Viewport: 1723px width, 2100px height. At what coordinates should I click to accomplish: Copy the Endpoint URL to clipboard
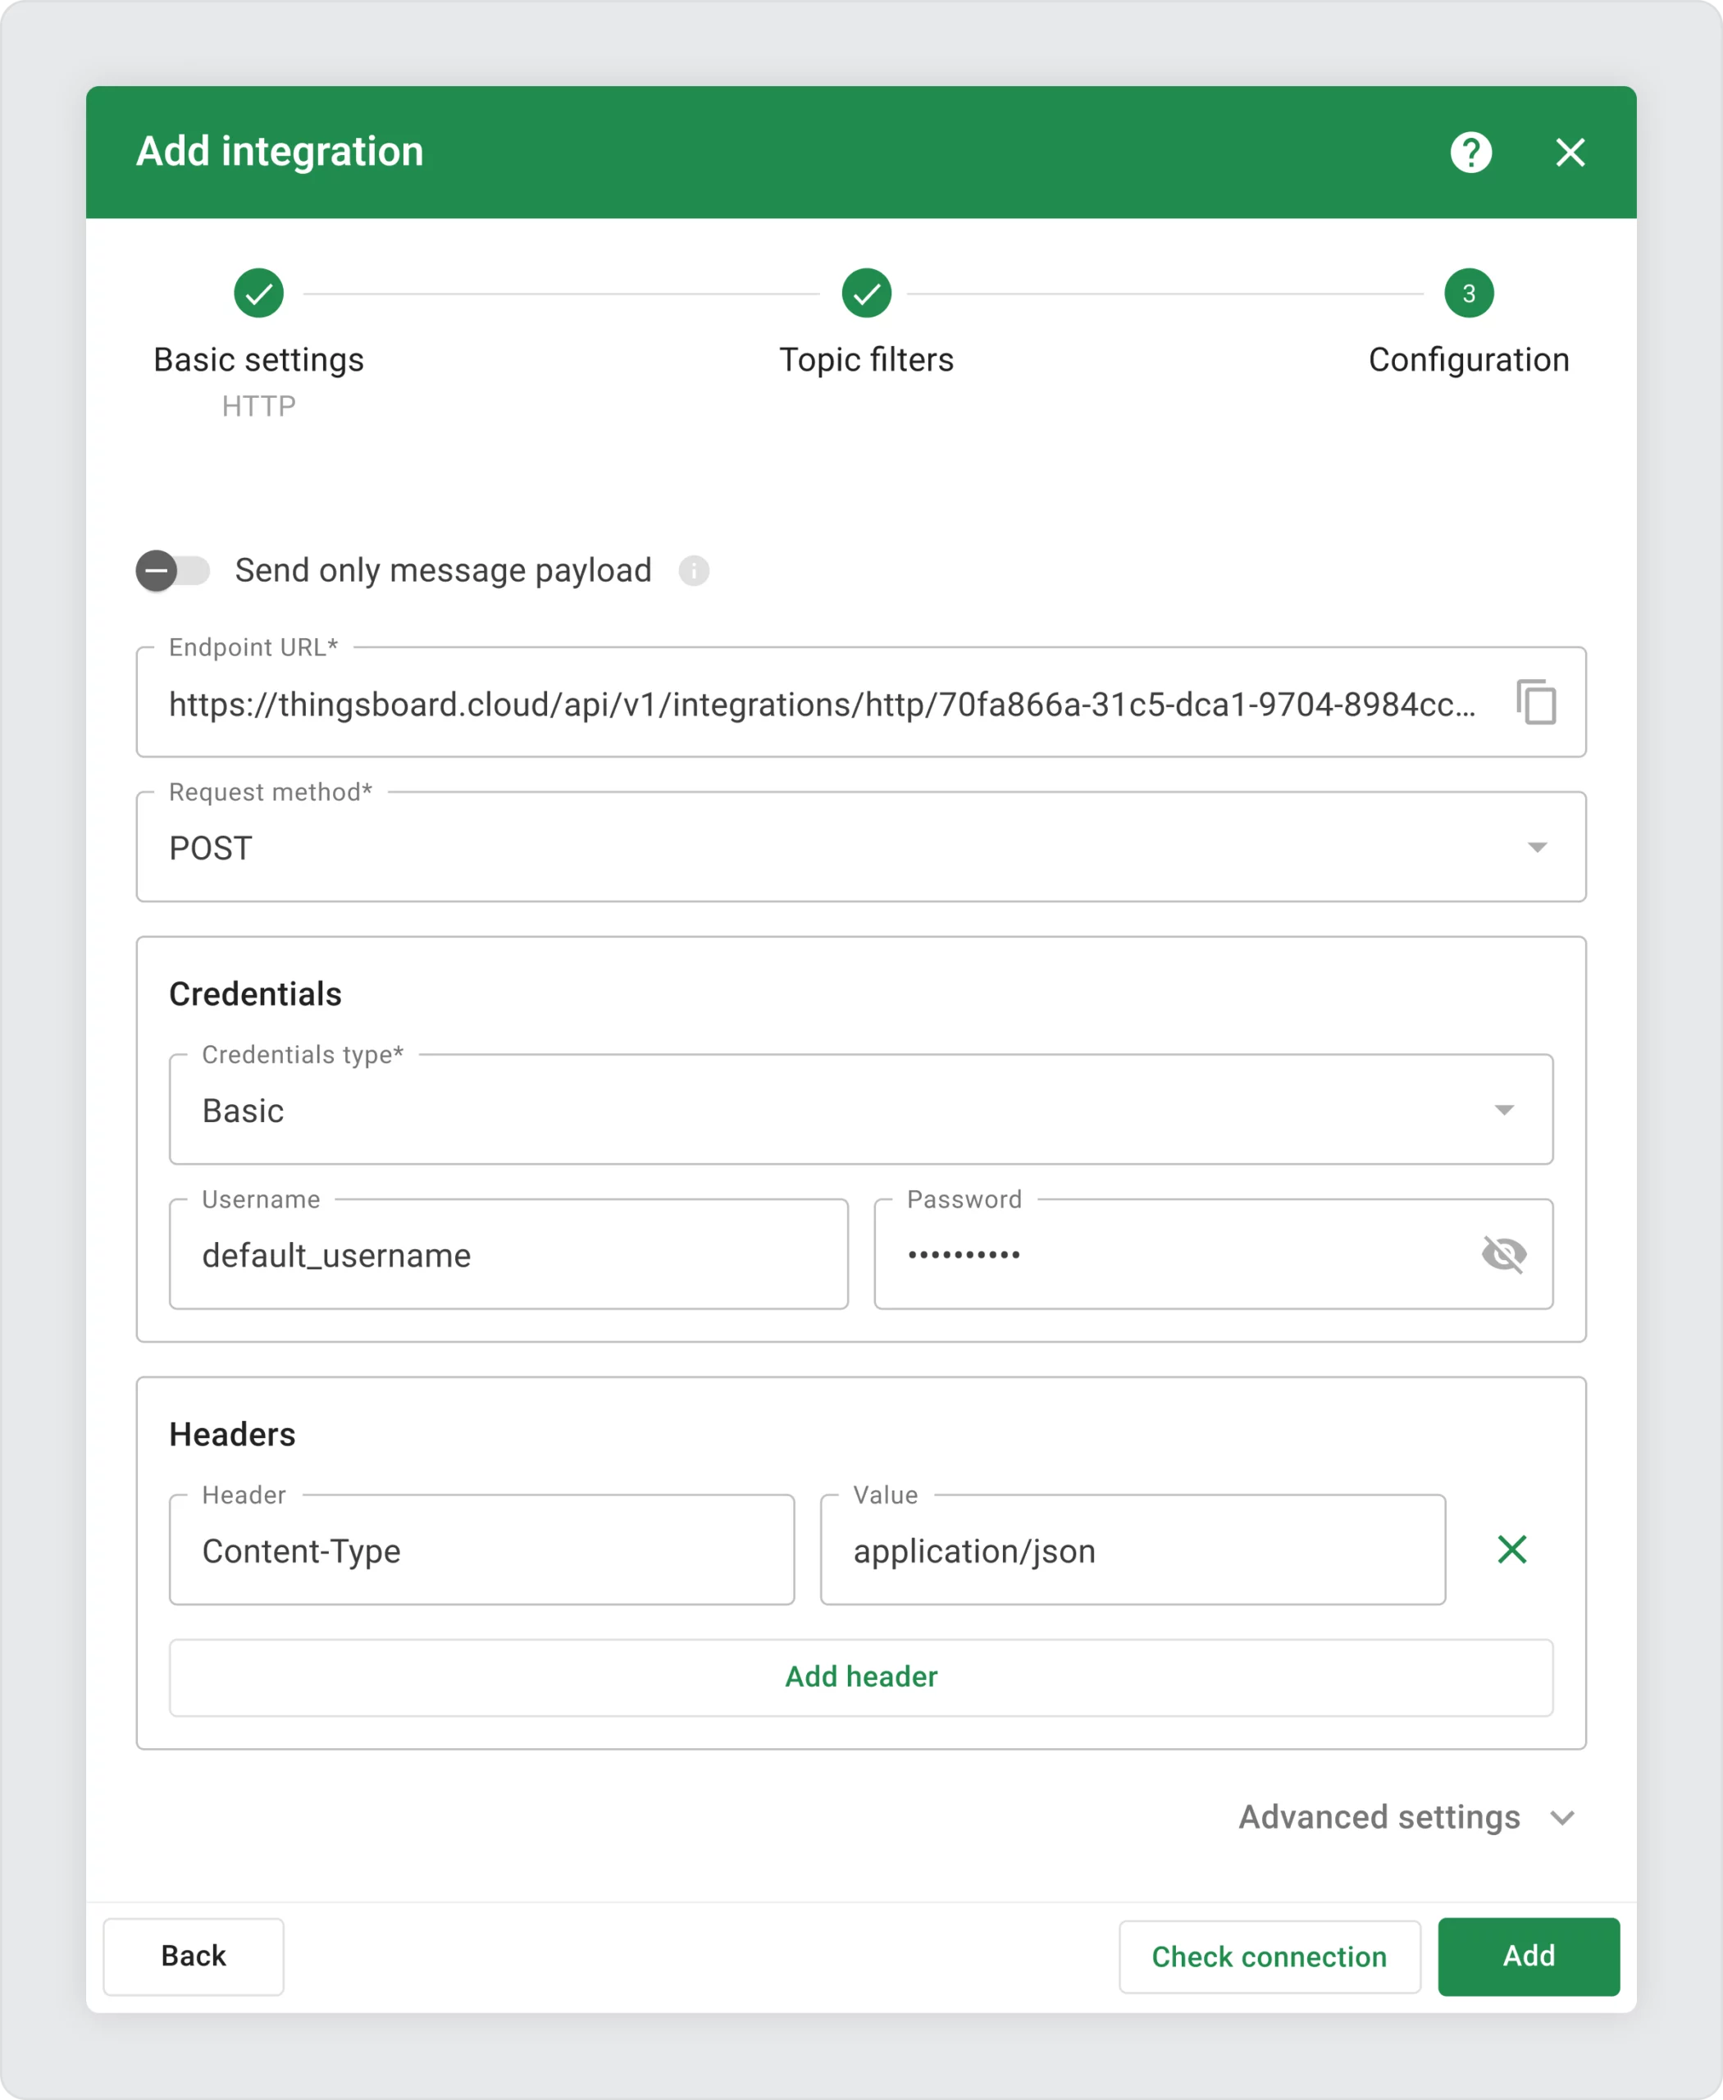tap(1535, 703)
